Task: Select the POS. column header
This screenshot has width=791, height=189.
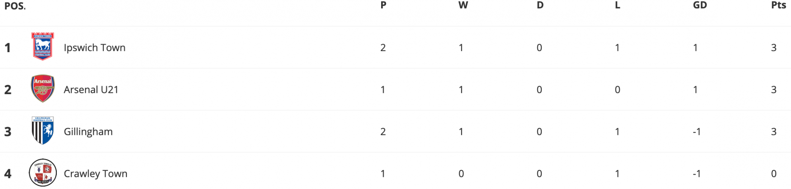Action: (x=15, y=6)
